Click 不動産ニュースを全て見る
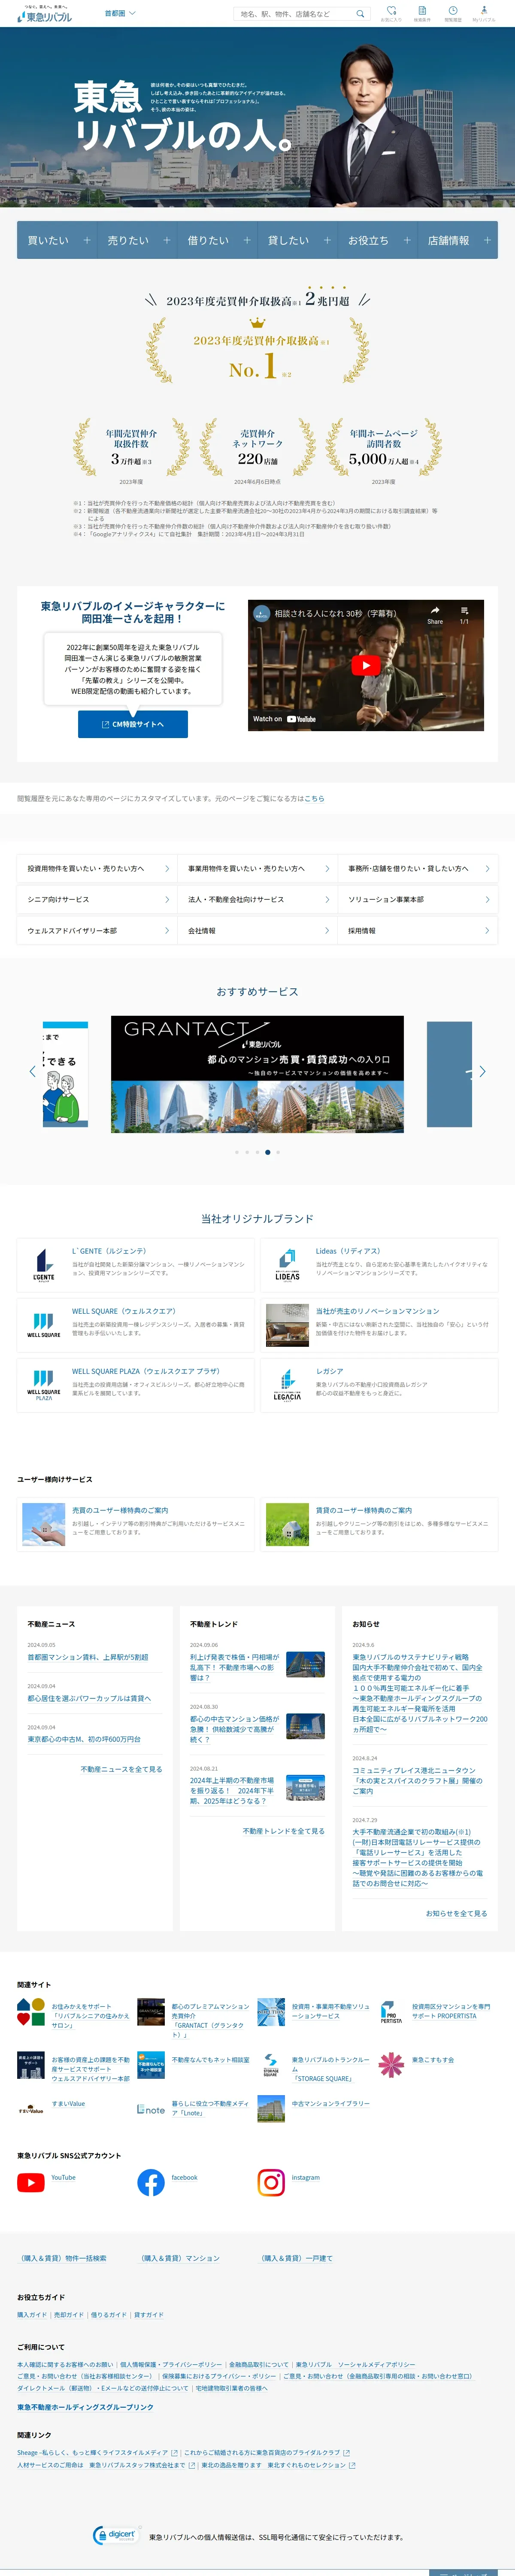515x2576 pixels. coord(121,1769)
